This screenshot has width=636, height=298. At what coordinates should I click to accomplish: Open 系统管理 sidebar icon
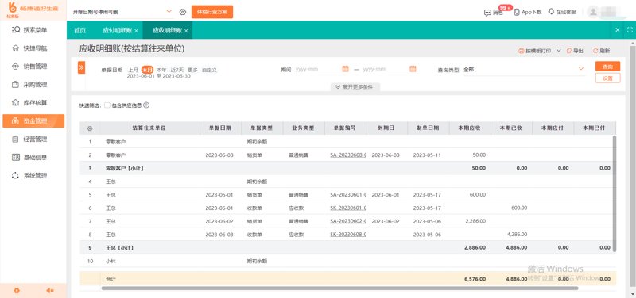coord(16,175)
